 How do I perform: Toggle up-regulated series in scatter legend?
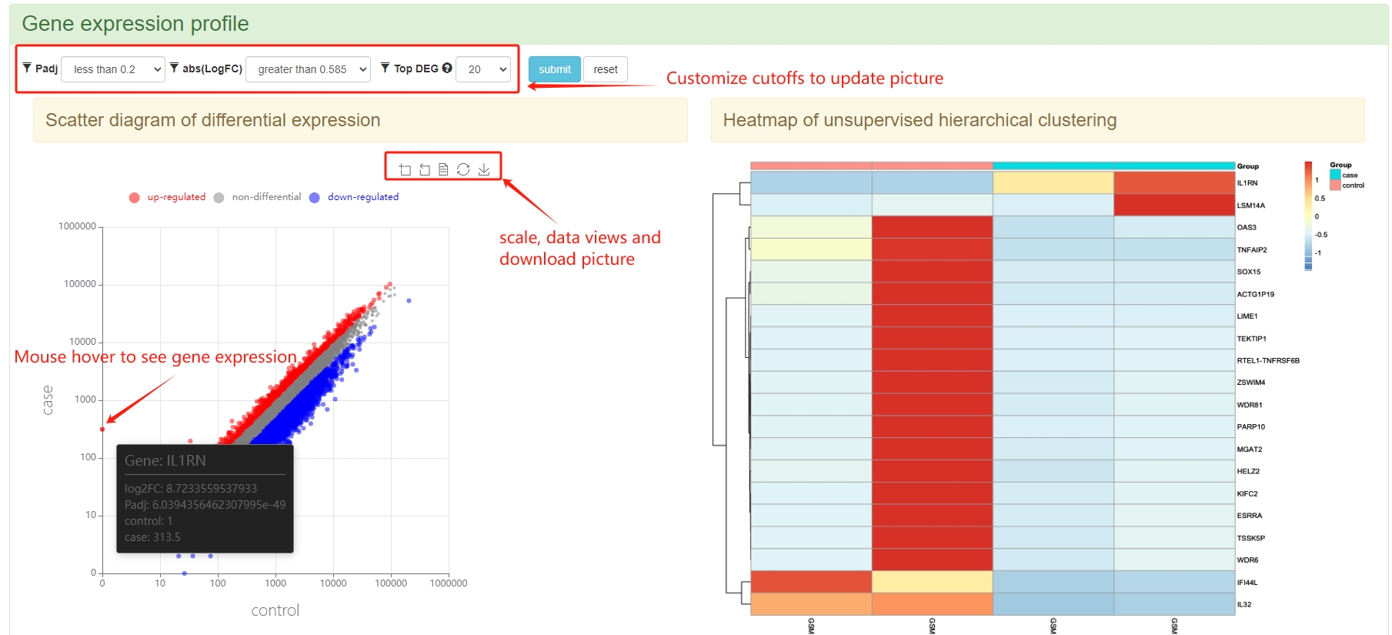[168, 197]
